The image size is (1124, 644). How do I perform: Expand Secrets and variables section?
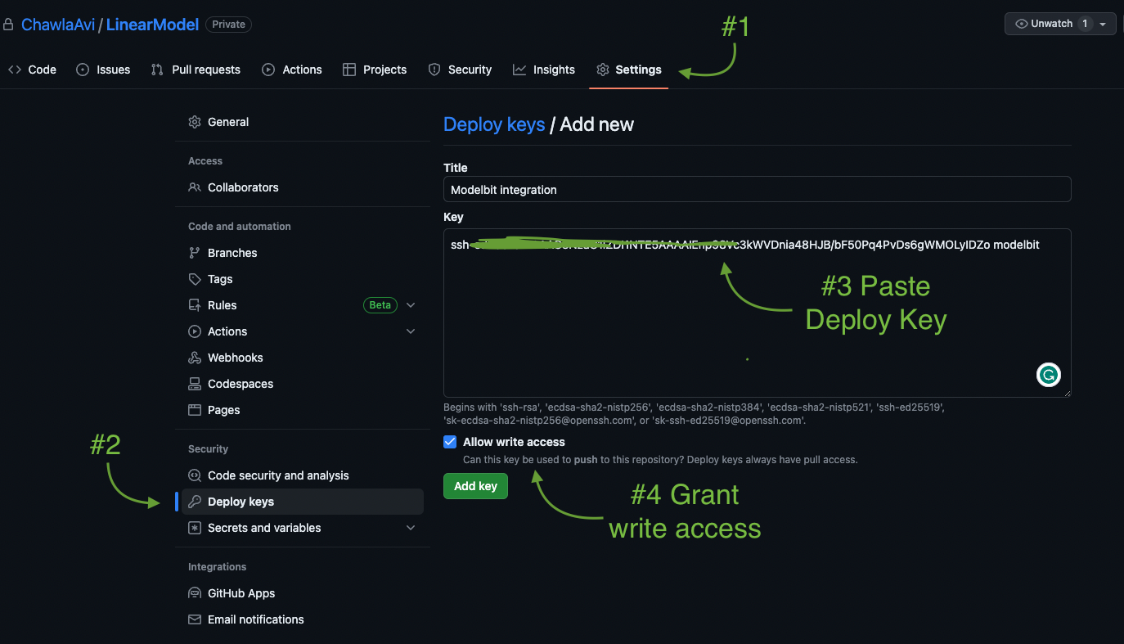[411, 528]
